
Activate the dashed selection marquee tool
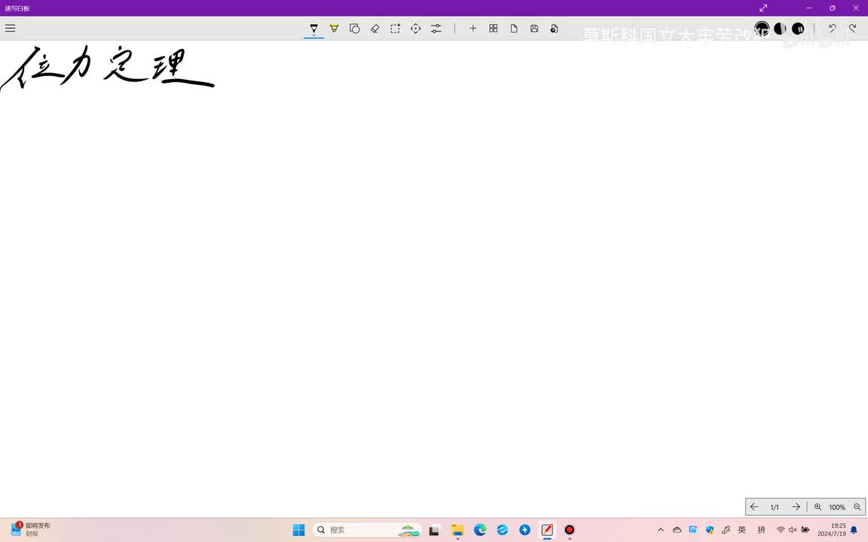click(396, 28)
